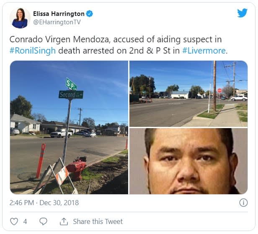Like the tweet with heart icon
Screen dimensions: 258x234
point(14,221)
